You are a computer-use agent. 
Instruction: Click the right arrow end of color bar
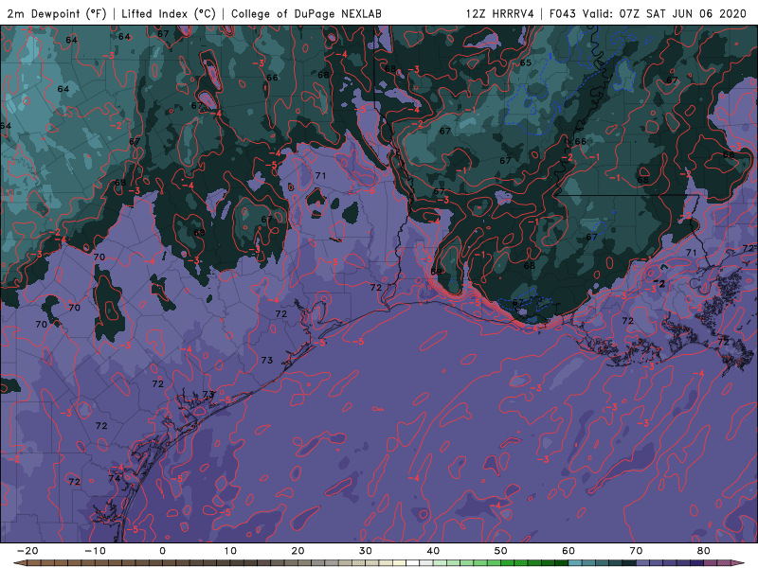click(739, 563)
